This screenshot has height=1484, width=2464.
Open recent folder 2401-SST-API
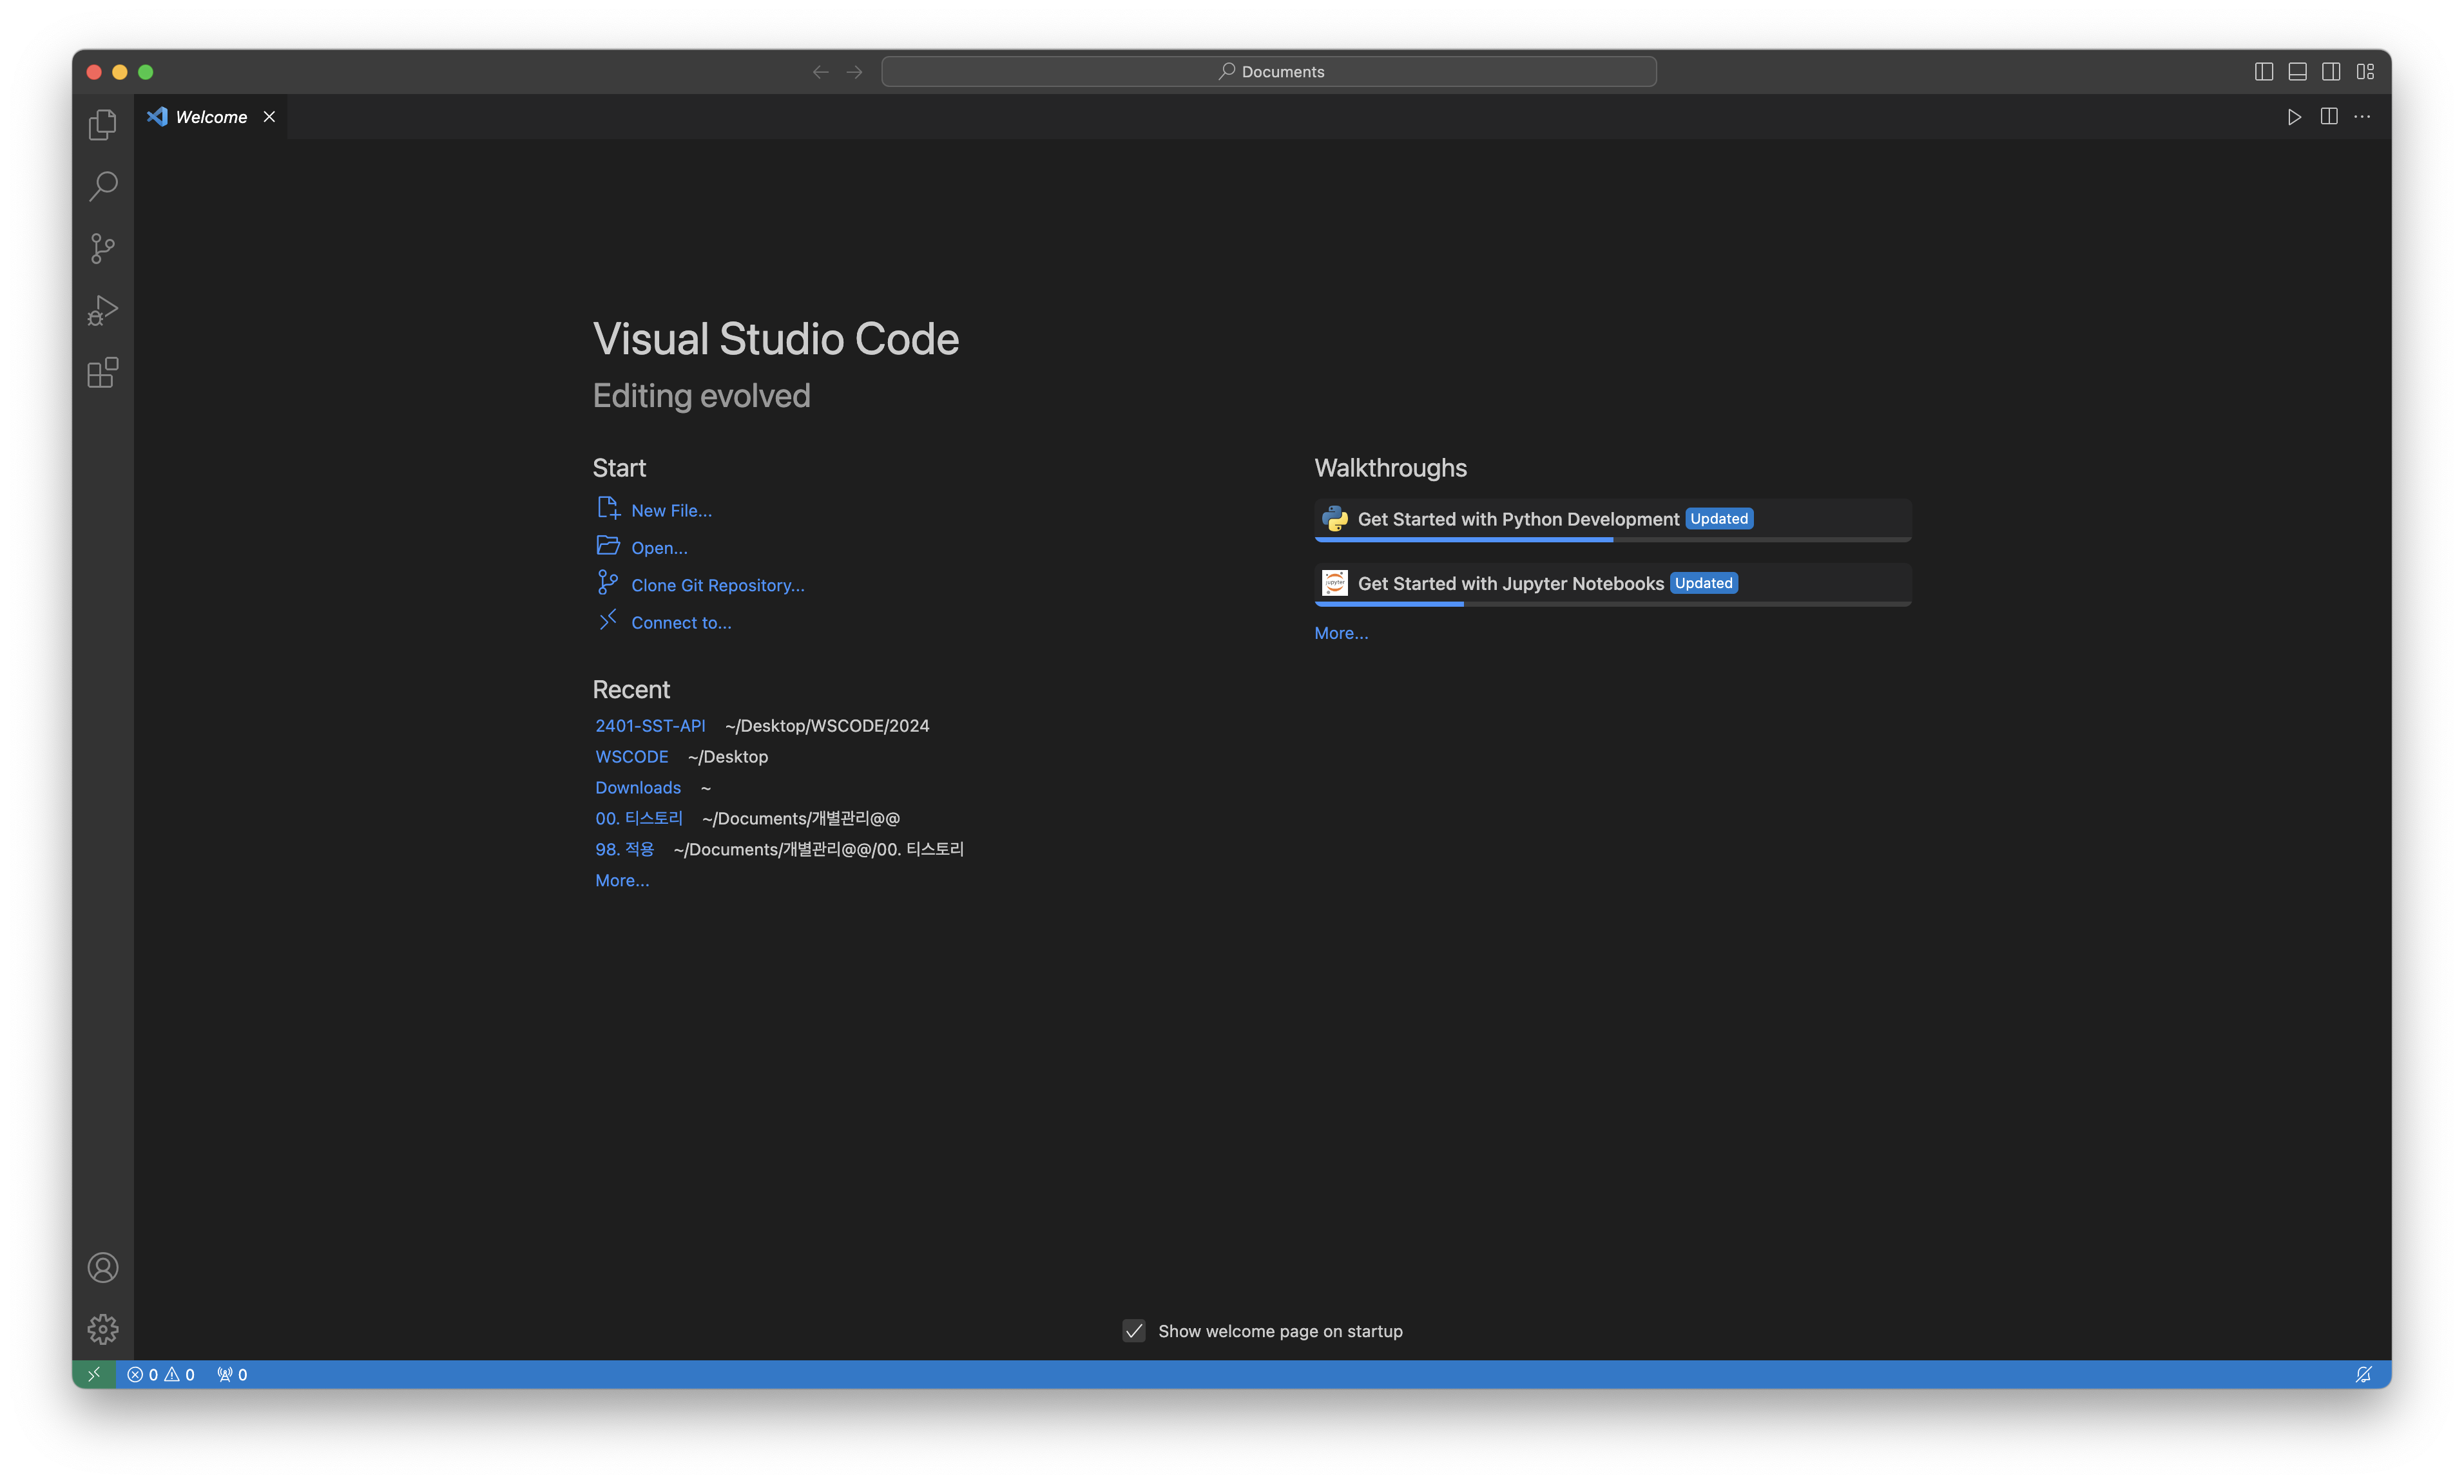650,725
